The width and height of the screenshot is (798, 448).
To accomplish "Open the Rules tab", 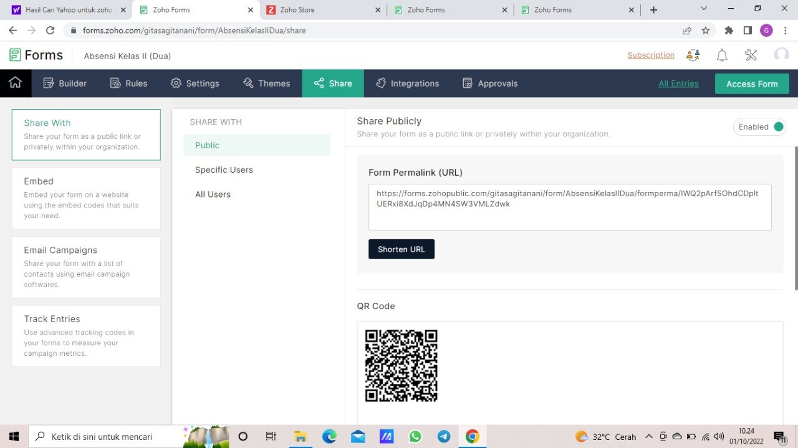I will (x=128, y=83).
